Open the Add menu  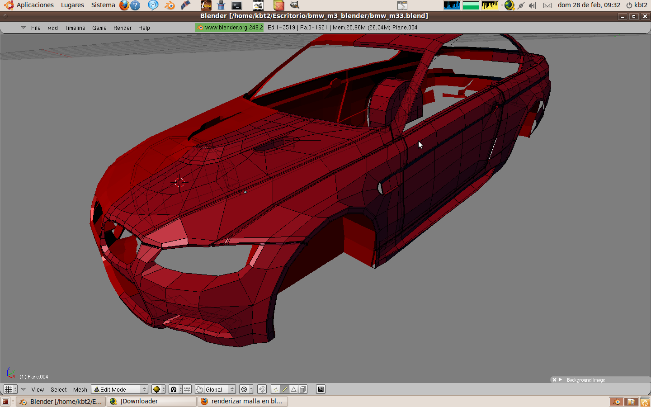(x=53, y=28)
